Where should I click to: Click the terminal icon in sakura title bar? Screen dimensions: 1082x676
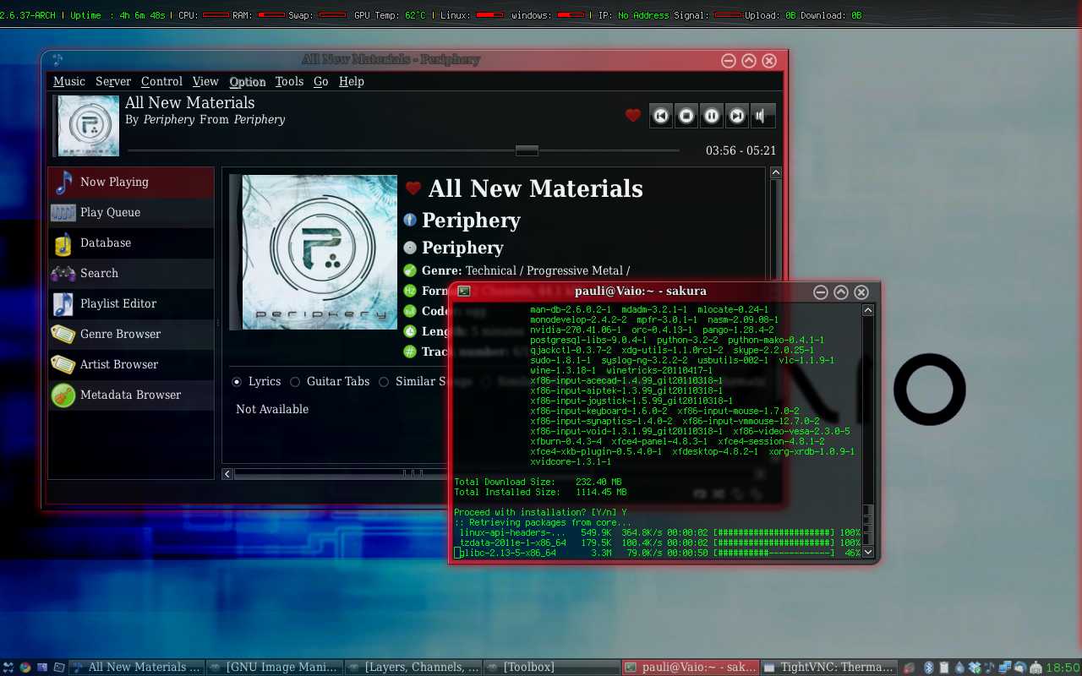tap(464, 292)
